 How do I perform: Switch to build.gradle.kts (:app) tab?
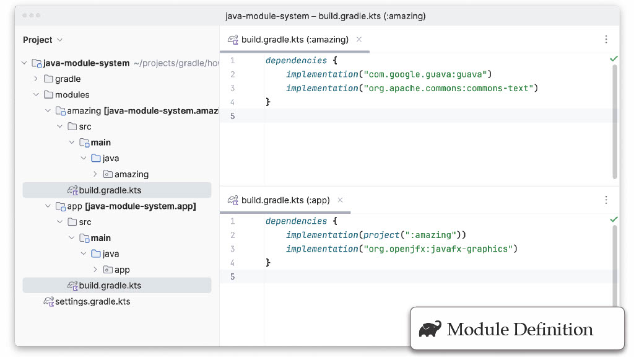pyautogui.click(x=285, y=200)
